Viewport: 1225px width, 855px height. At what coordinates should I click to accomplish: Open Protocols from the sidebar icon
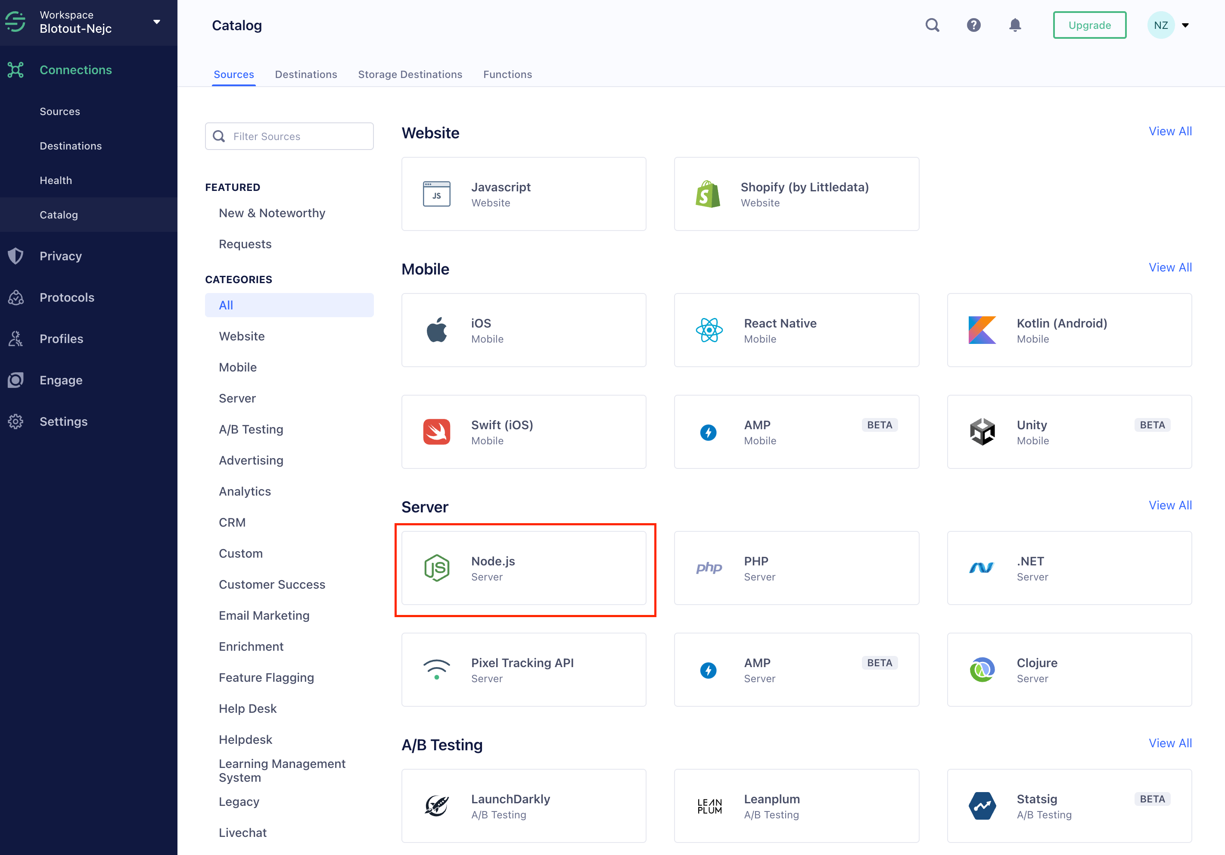click(x=16, y=297)
